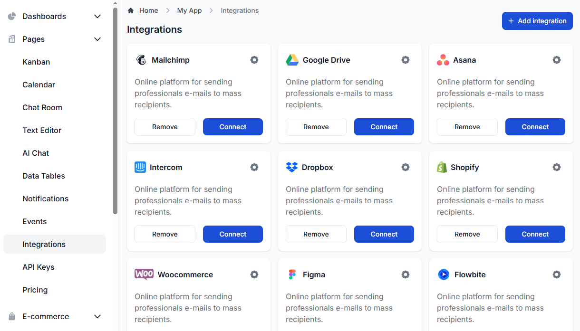This screenshot has height=331, width=580.
Task: Open the Kanban page
Action: (x=36, y=62)
